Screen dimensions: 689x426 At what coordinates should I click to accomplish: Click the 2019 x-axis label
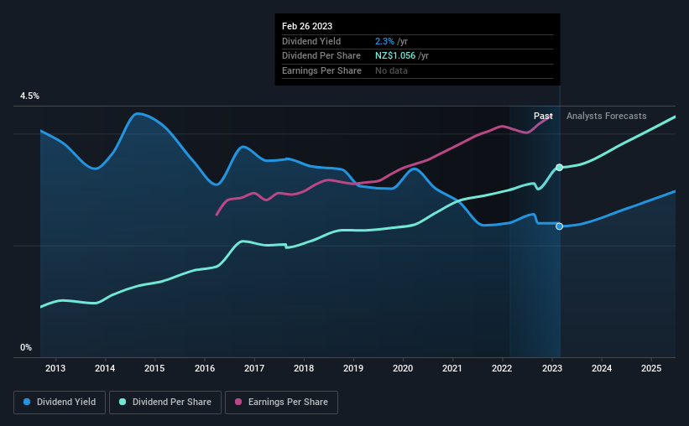(353, 368)
